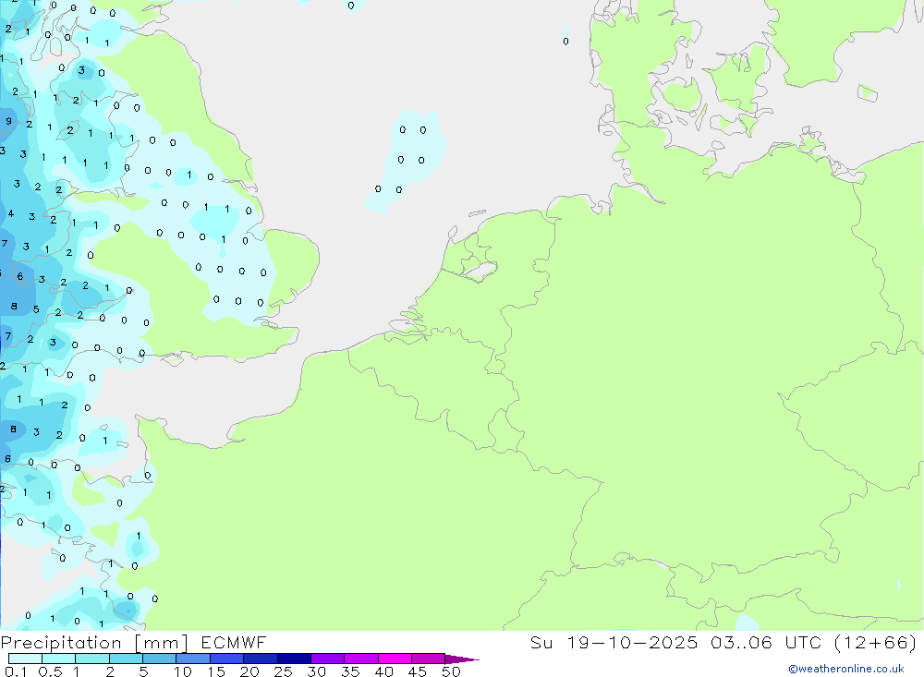Viewport: 924px width, 677px height.
Task: Click the time text '03..06 UTC'
Action: pos(766,642)
